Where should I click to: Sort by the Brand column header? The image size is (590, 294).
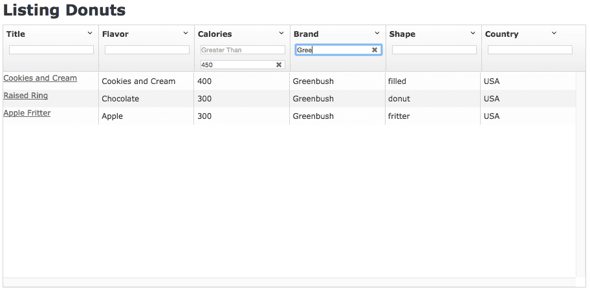[x=306, y=34]
